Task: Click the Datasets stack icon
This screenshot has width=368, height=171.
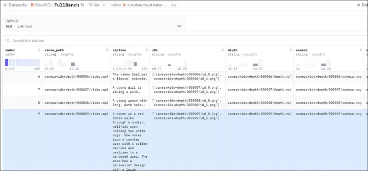Action: 5,5
